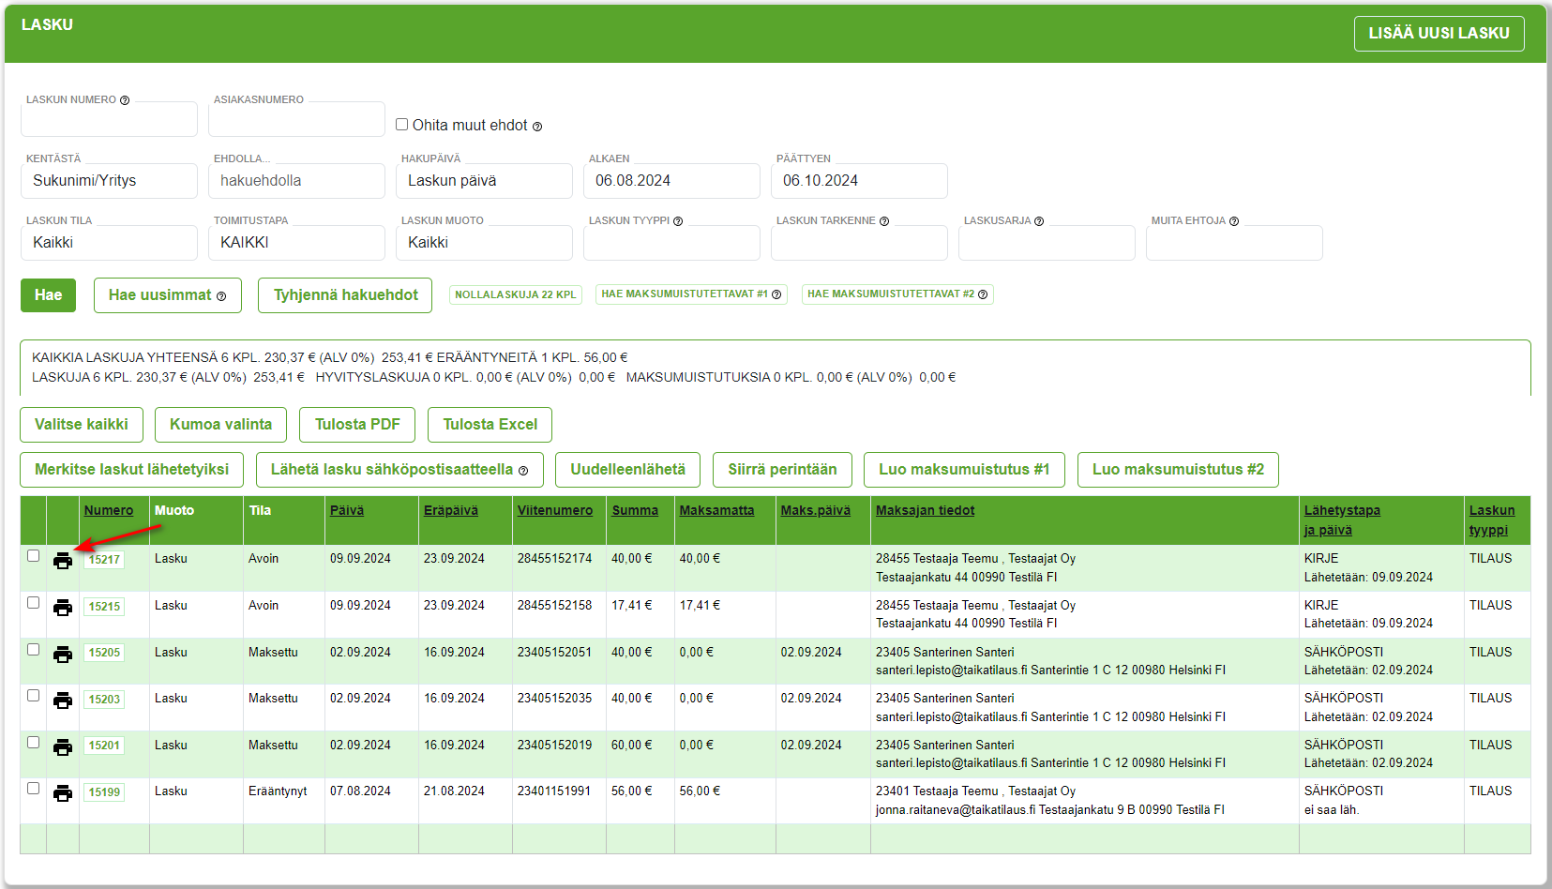The width and height of the screenshot is (1552, 889).
Task: Tick the Ohita muut ehdot checkbox
Action: pyautogui.click(x=402, y=124)
